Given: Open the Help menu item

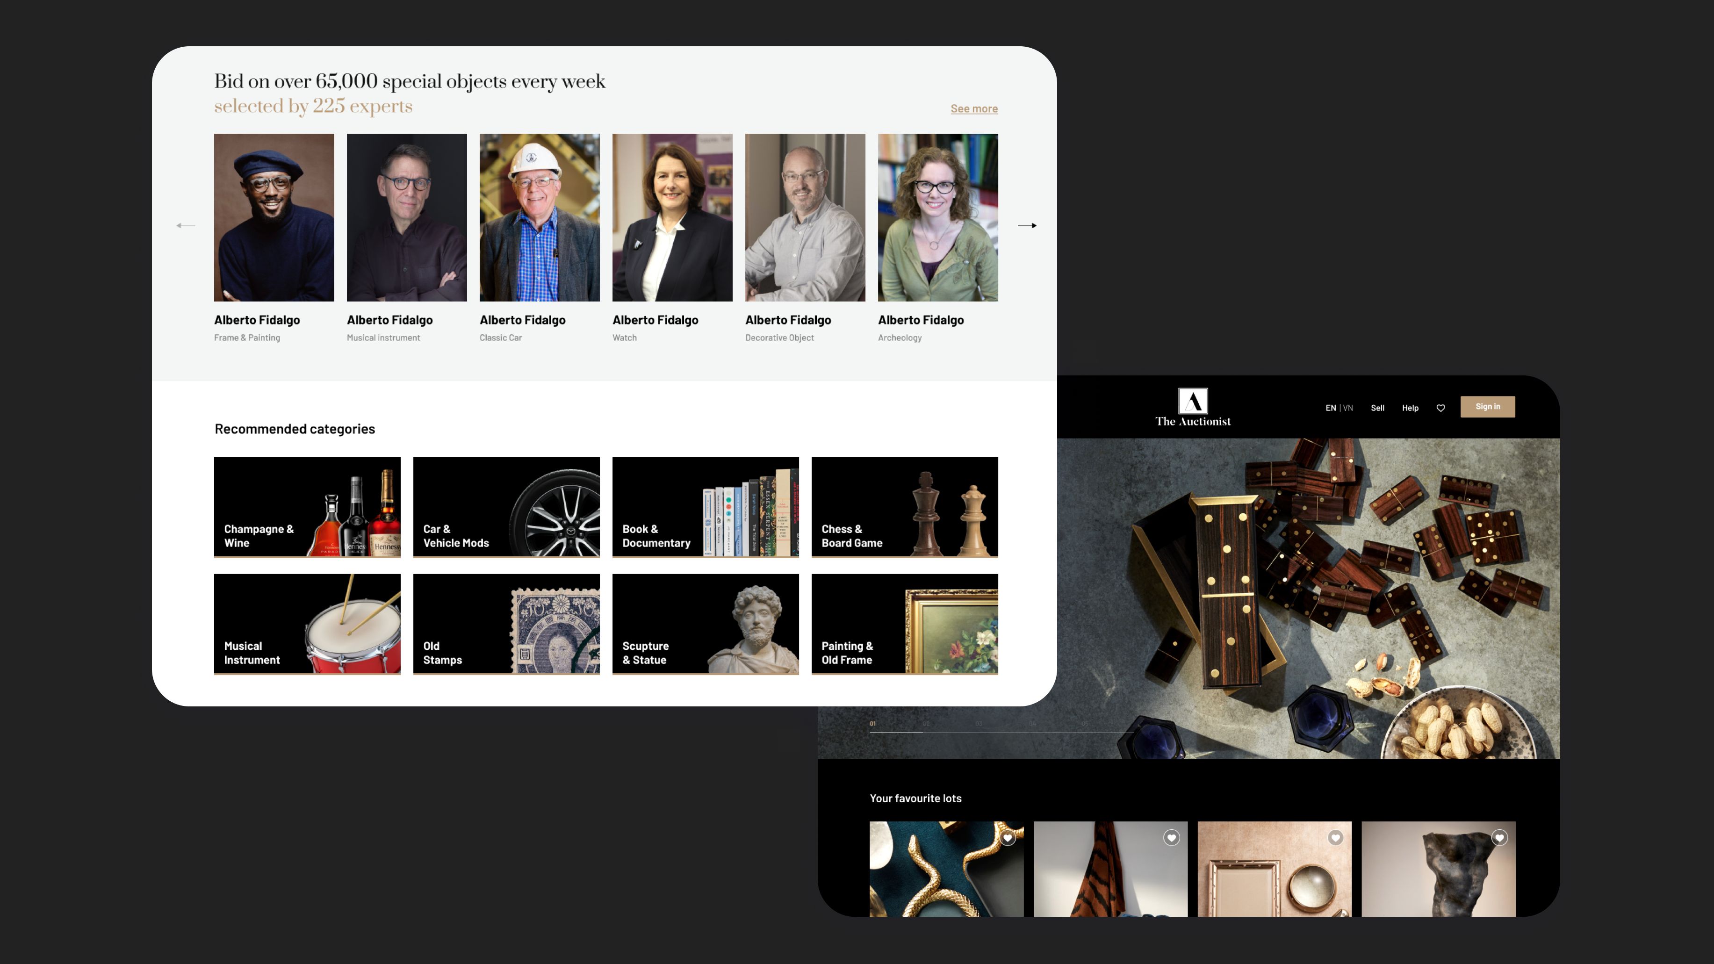Looking at the screenshot, I should coord(1410,408).
